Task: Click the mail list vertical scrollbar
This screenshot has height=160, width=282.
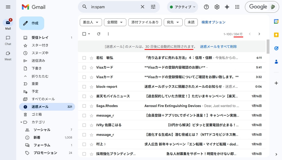Action: (268, 46)
